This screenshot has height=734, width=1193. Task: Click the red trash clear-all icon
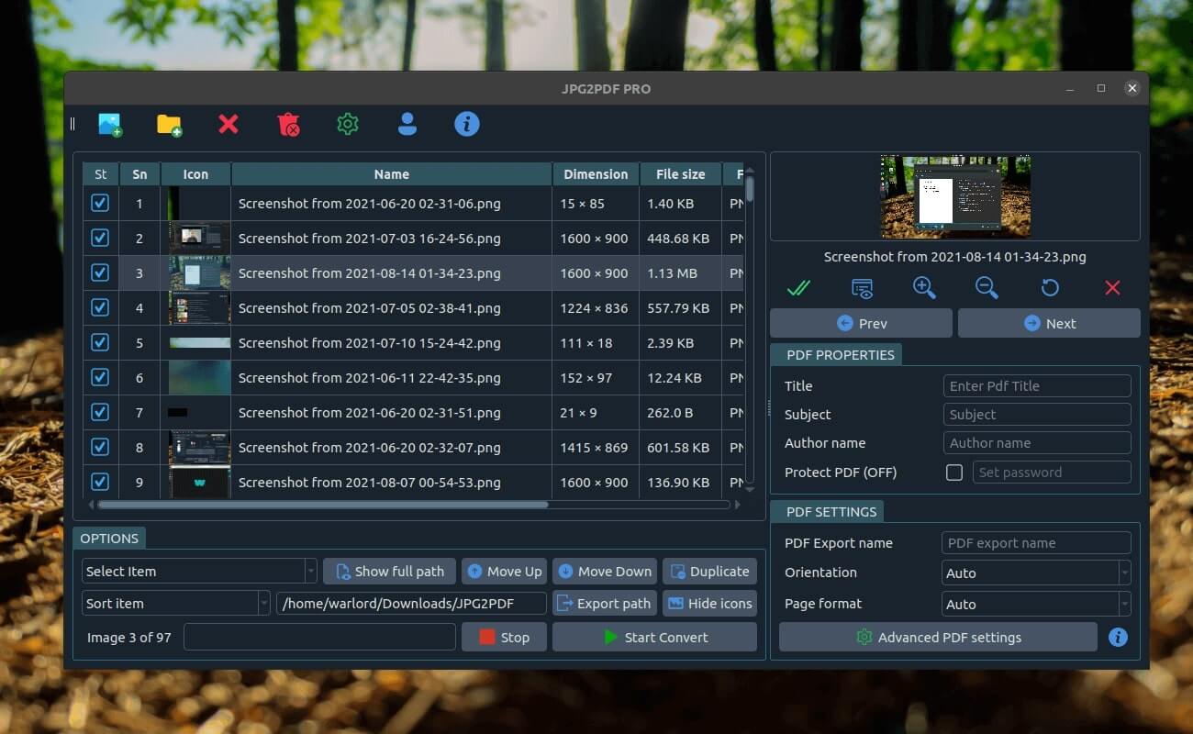pyautogui.click(x=288, y=125)
